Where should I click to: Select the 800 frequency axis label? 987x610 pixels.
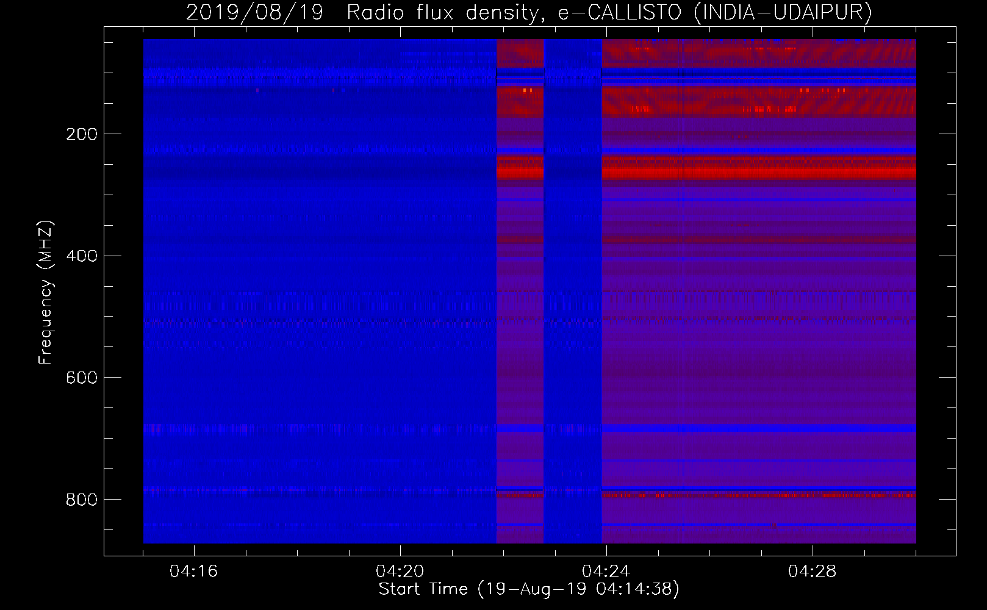[82, 500]
